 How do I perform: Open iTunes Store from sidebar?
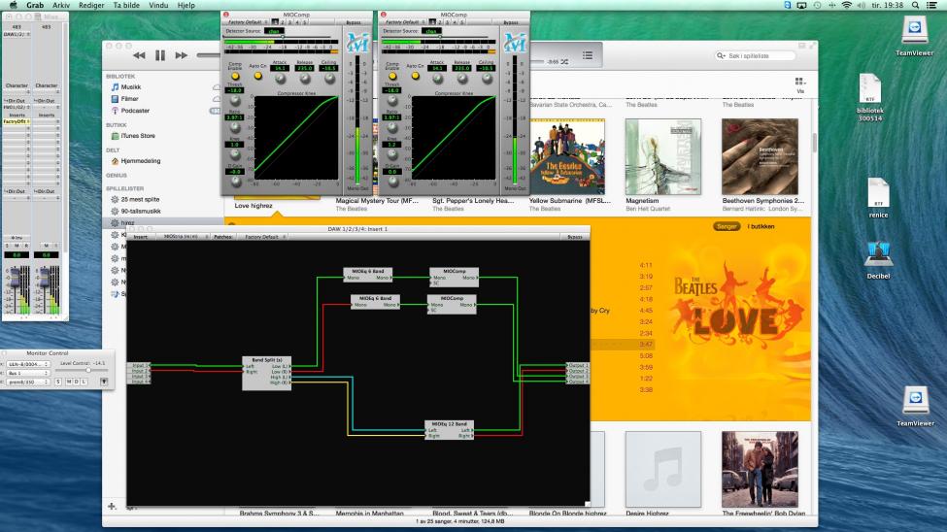pyautogui.click(x=138, y=136)
